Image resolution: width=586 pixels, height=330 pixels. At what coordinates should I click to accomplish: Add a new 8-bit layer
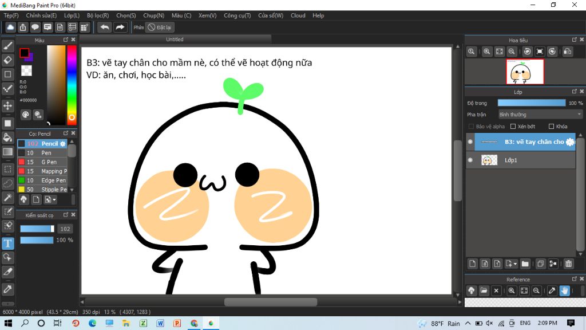pyautogui.click(x=485, y=264)
